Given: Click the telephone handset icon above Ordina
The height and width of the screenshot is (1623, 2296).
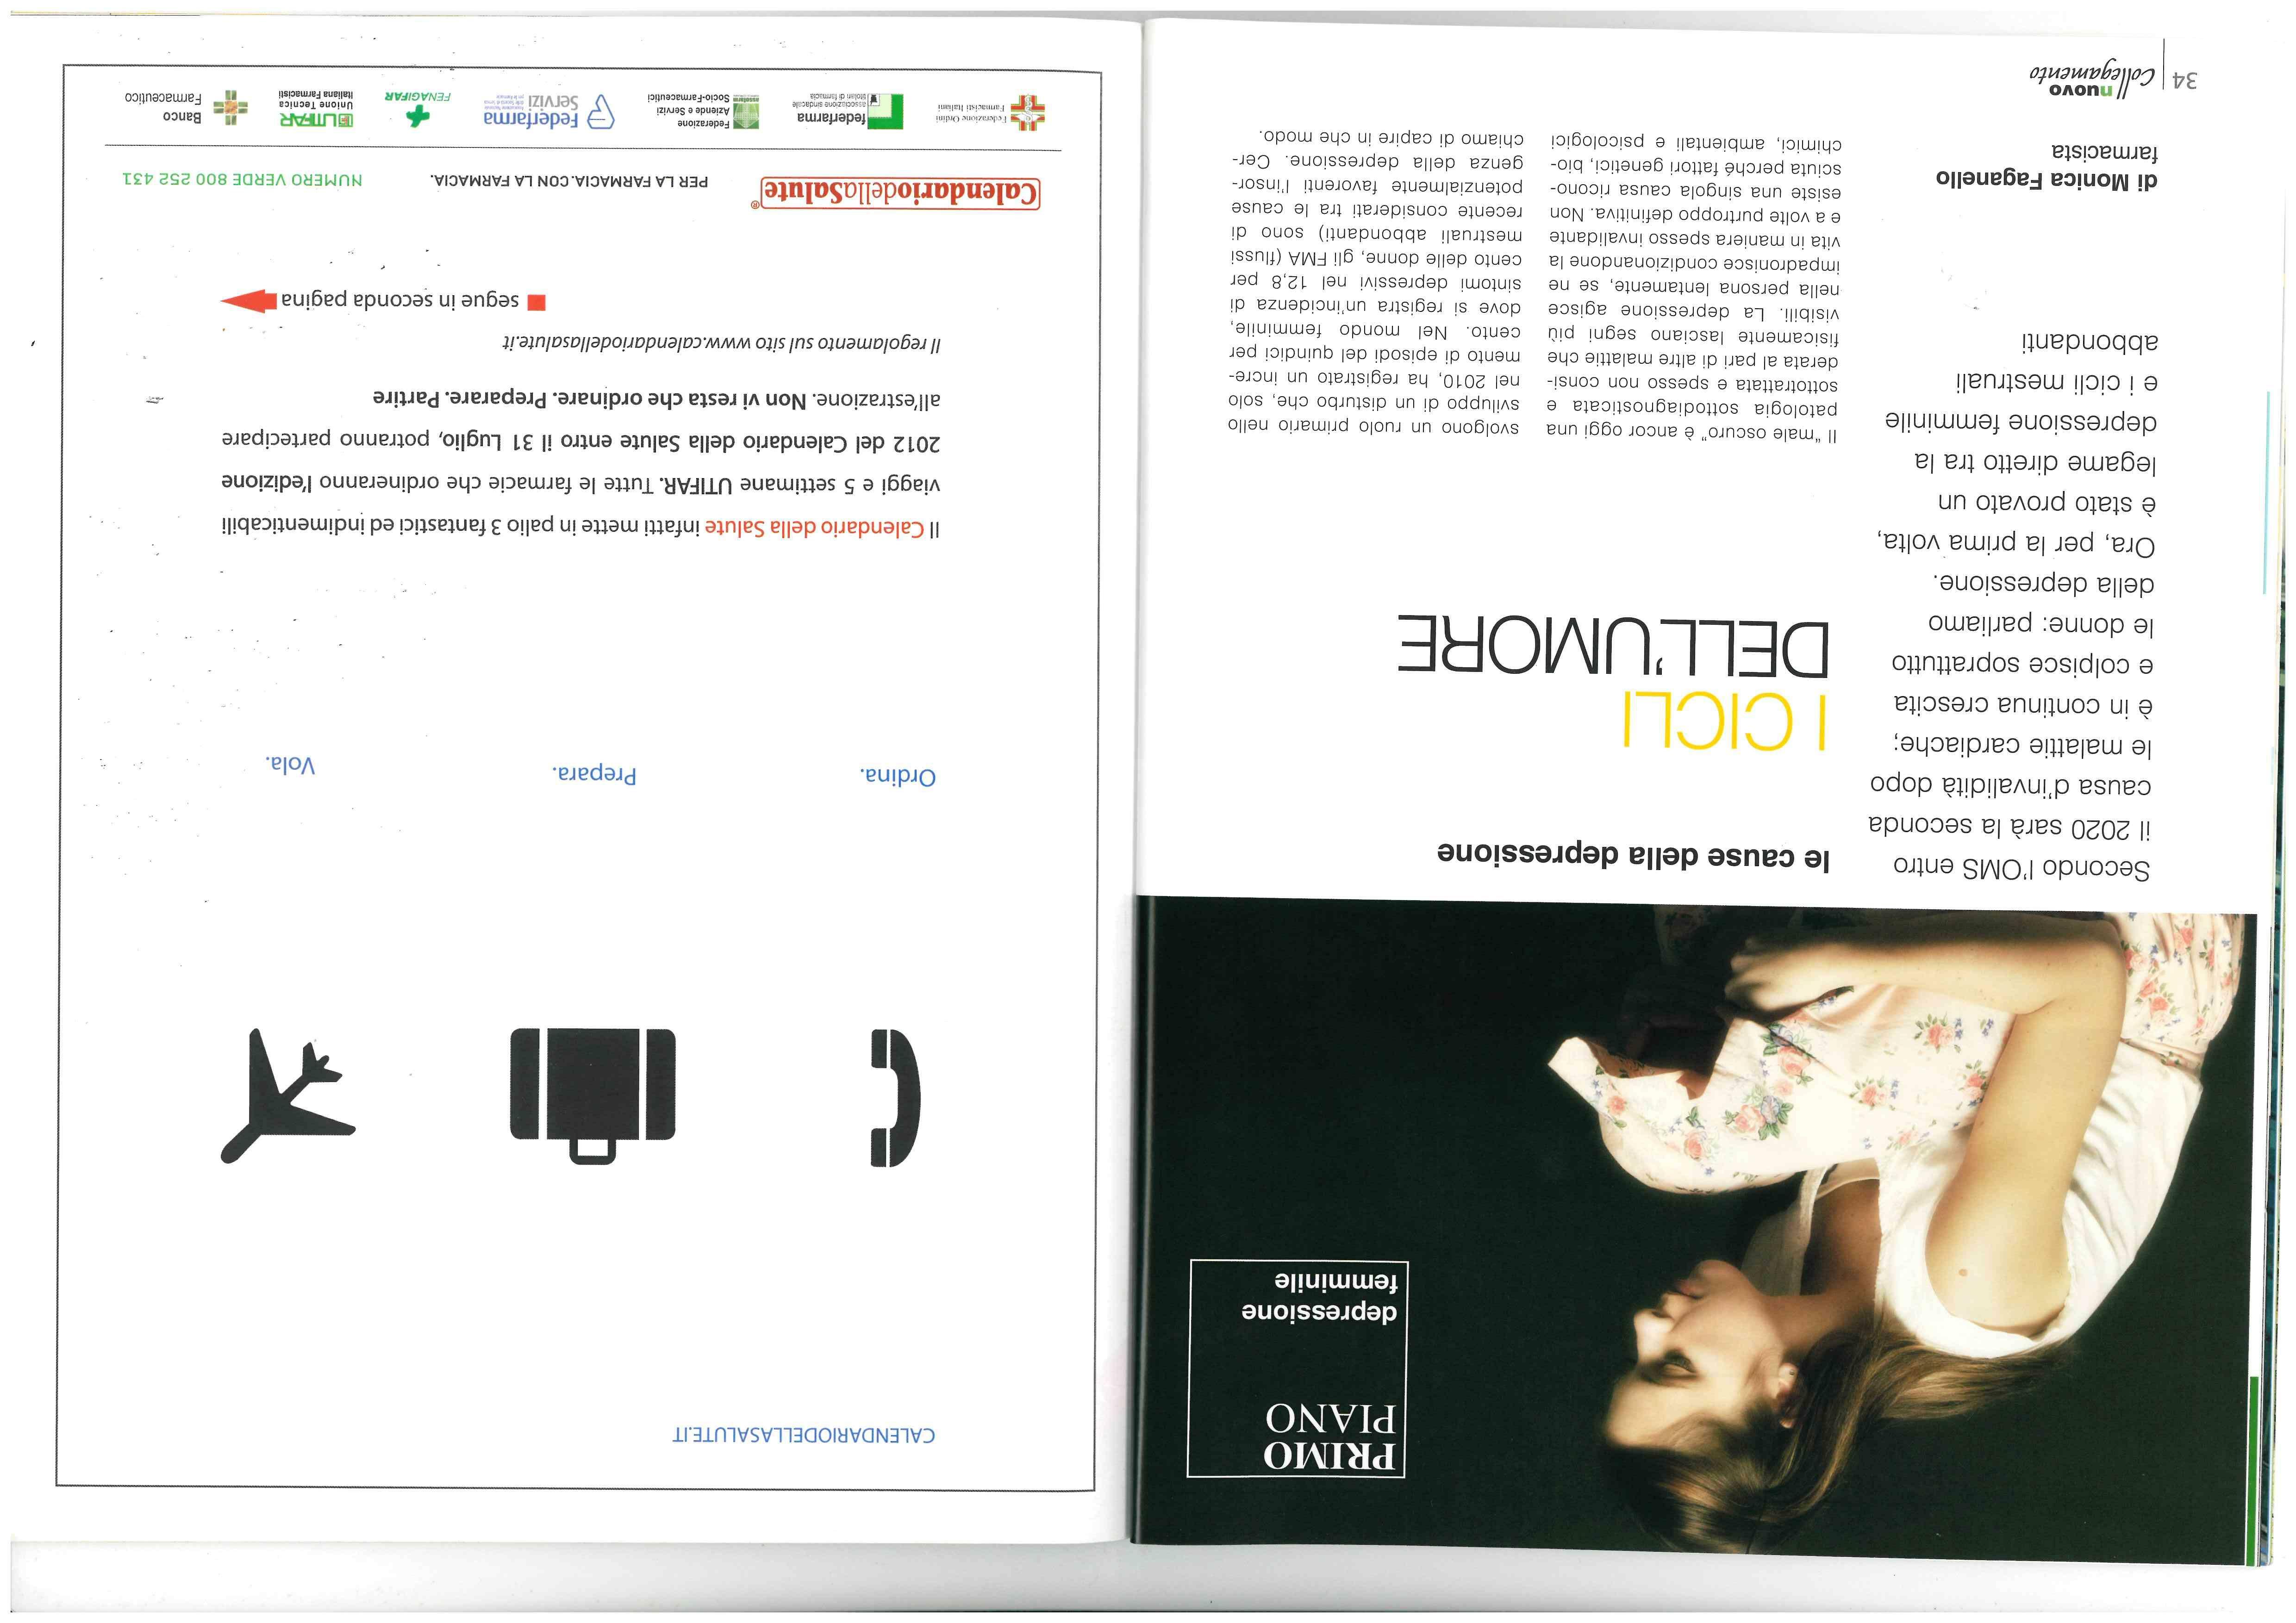Looking at the screenshot, I should [895, 1097].
